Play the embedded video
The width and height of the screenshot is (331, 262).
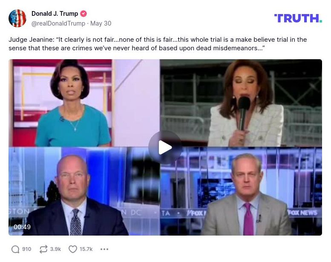click(x=165, y=147)
